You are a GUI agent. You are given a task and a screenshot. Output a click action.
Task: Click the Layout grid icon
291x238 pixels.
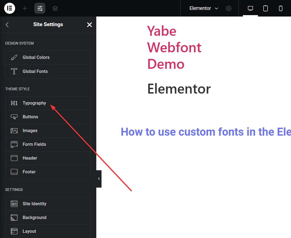14,231
